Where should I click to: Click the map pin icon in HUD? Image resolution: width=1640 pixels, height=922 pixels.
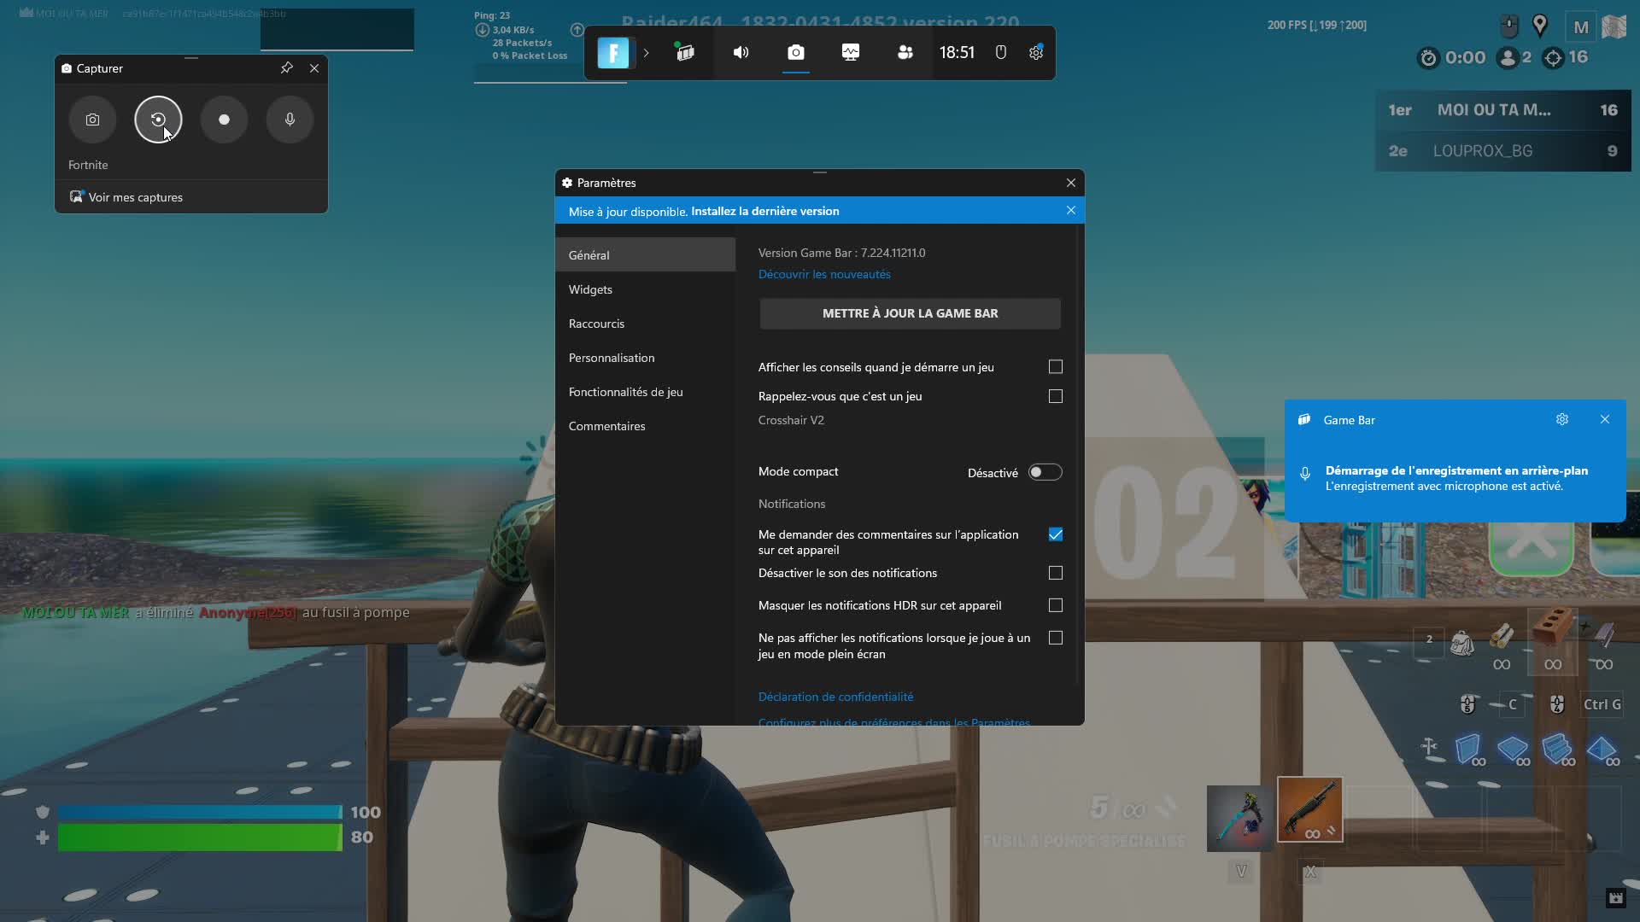pos(1540,26)
